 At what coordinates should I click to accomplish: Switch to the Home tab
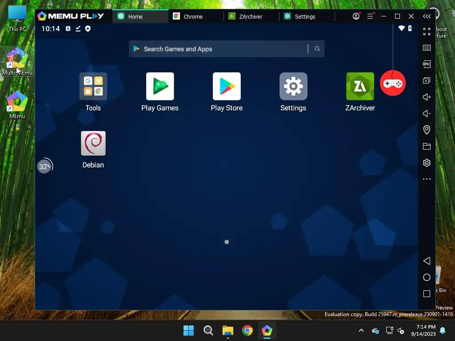point(140,16)
